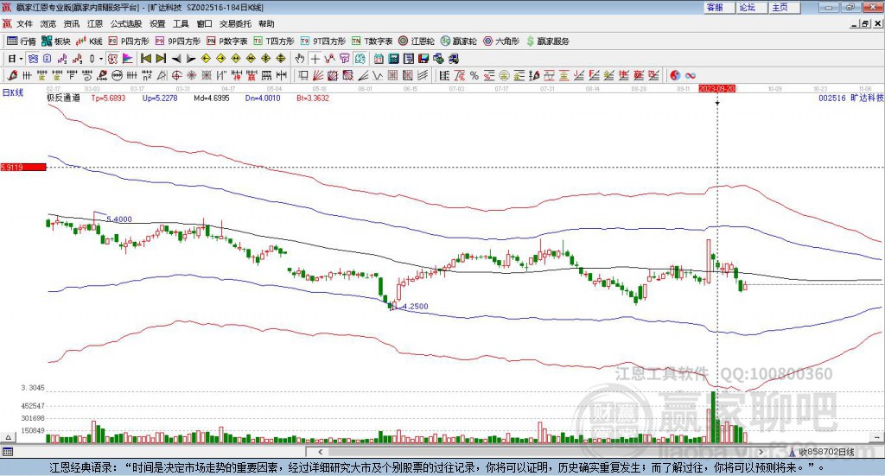Jump to last bar with green end arrow
This screenshot has height=476, width=885.
click(x=161, y=59)
